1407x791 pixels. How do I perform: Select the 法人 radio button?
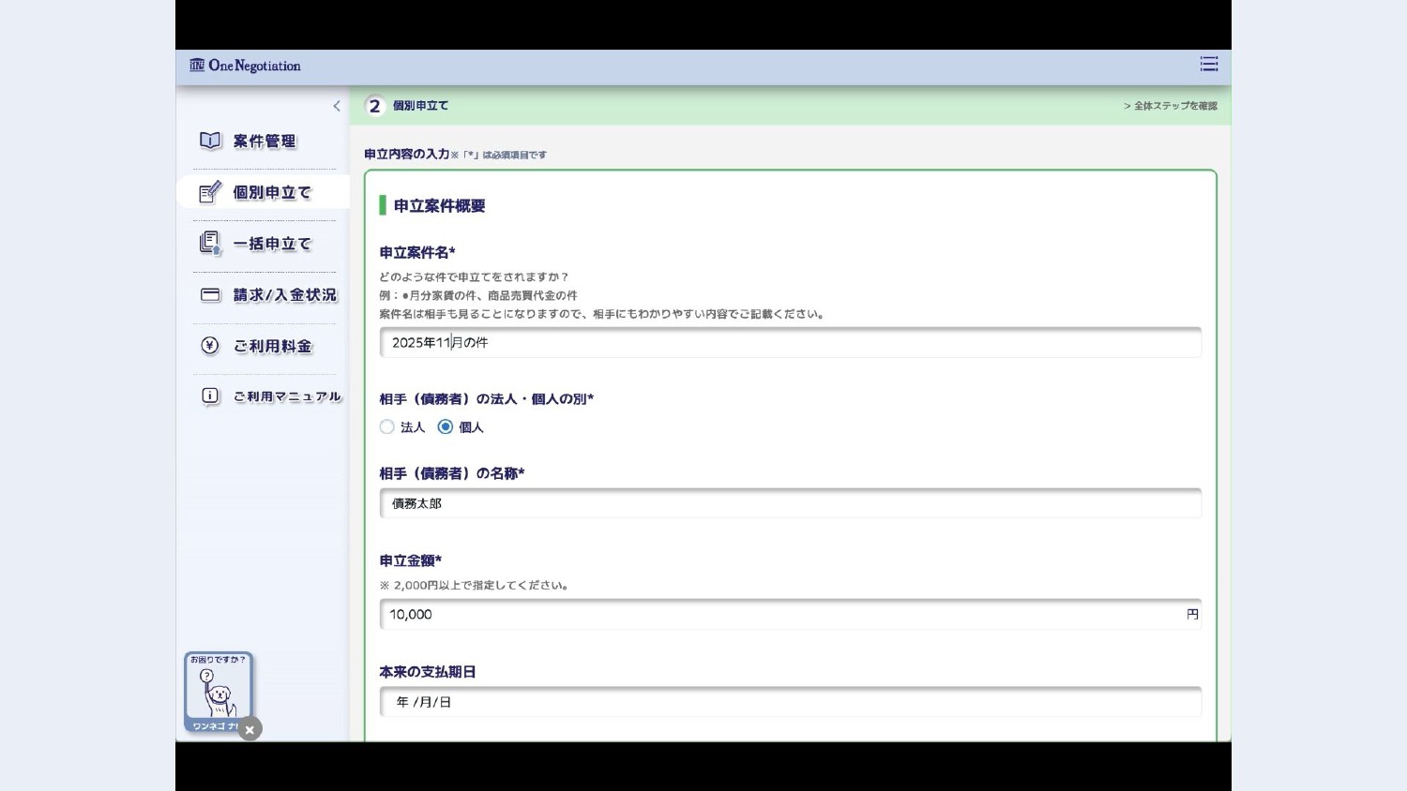(386, 427)
